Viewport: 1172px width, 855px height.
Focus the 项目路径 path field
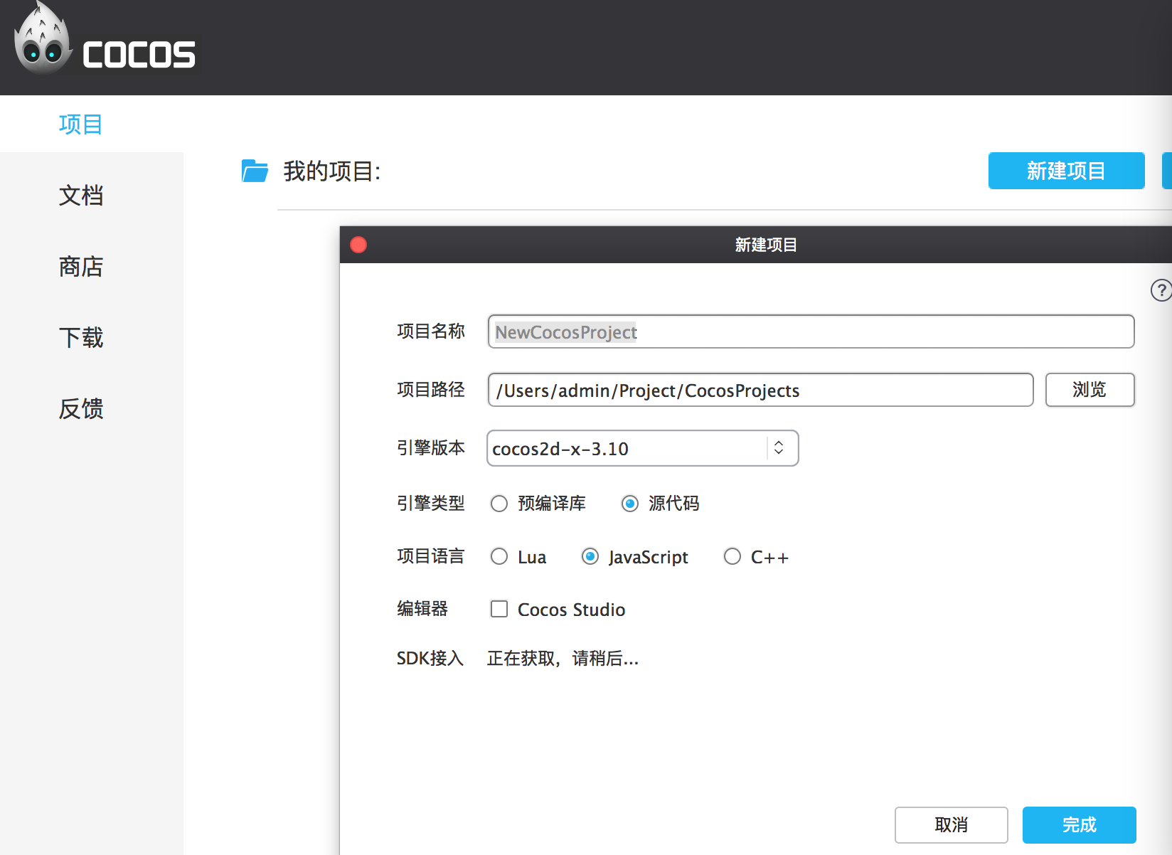[760, 390]
